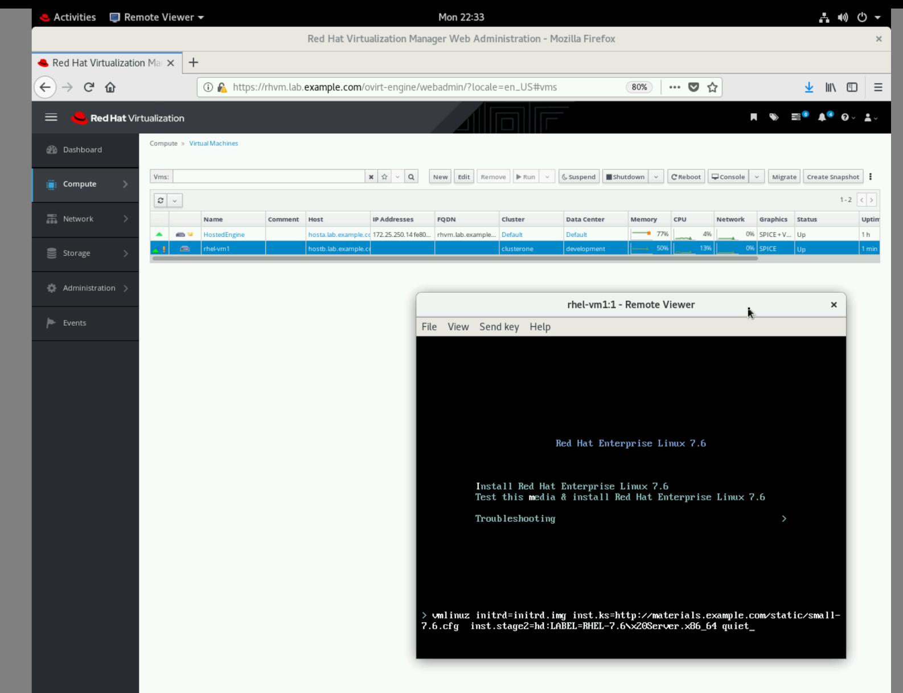Screen dimensions: 903x693
Task: Expand the Shutdown options dropdown
Action: pyautogui.click(x=656, y=177)
